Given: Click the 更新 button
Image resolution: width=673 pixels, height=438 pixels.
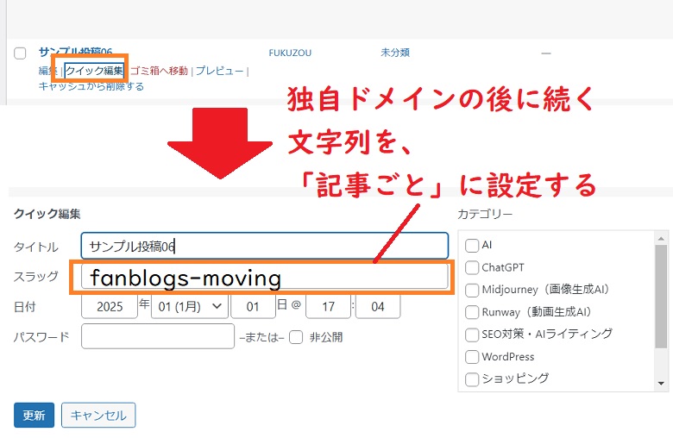Looking at the screenshot, I should tap(34, 415).
